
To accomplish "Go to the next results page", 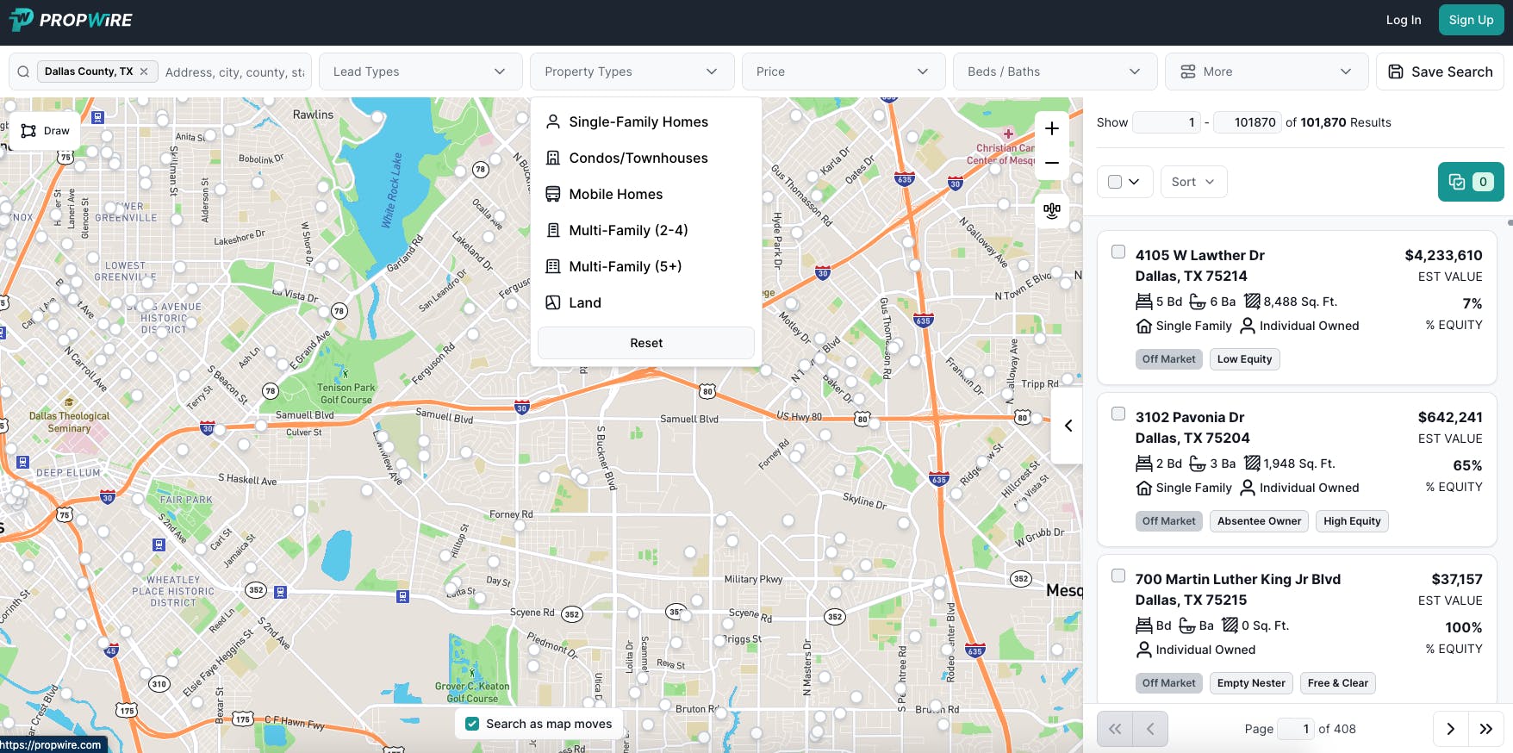I will [1450, 729].
